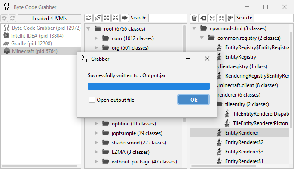The height and width of the screenshot is (169, 294).
Task: Refresh the JVM list
Action: coord(12,18)
